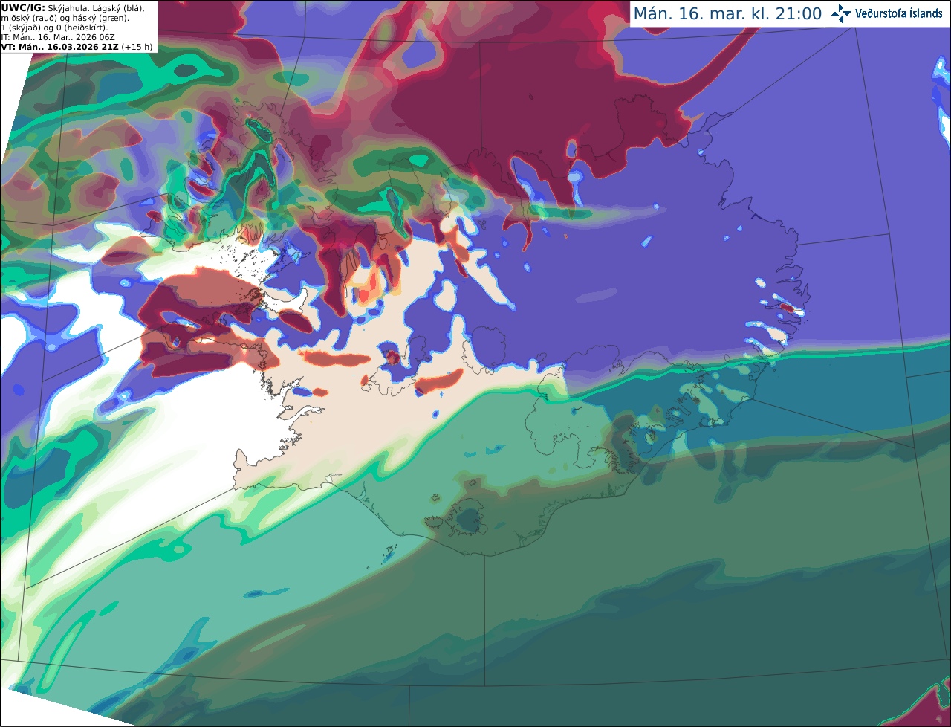Viewport: 951px width, 727px height.
Task: Click the 'miðský (rauð) og háský (græn).' line
Action: tap(65, 18)
